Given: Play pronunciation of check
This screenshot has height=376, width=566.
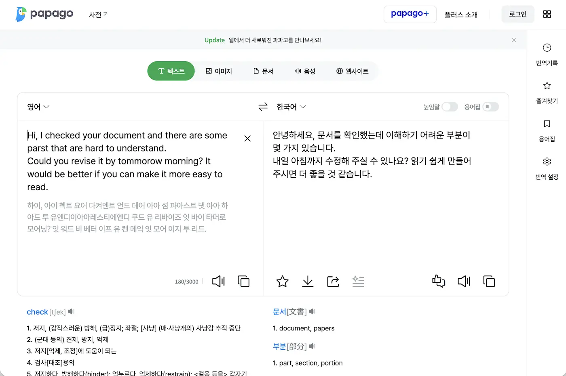Looking at the screenshot, I should 71,311.
